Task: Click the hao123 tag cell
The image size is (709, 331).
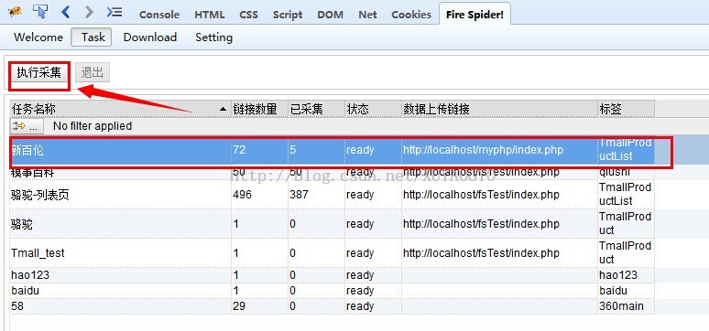Action: point(627,275)
